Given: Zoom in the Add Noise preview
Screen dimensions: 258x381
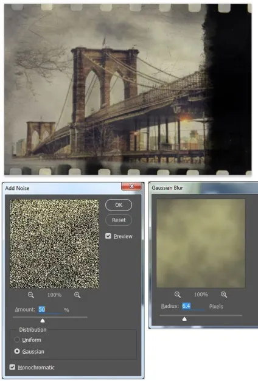Looking at the screenshot, I should click(x=77, y=295).
